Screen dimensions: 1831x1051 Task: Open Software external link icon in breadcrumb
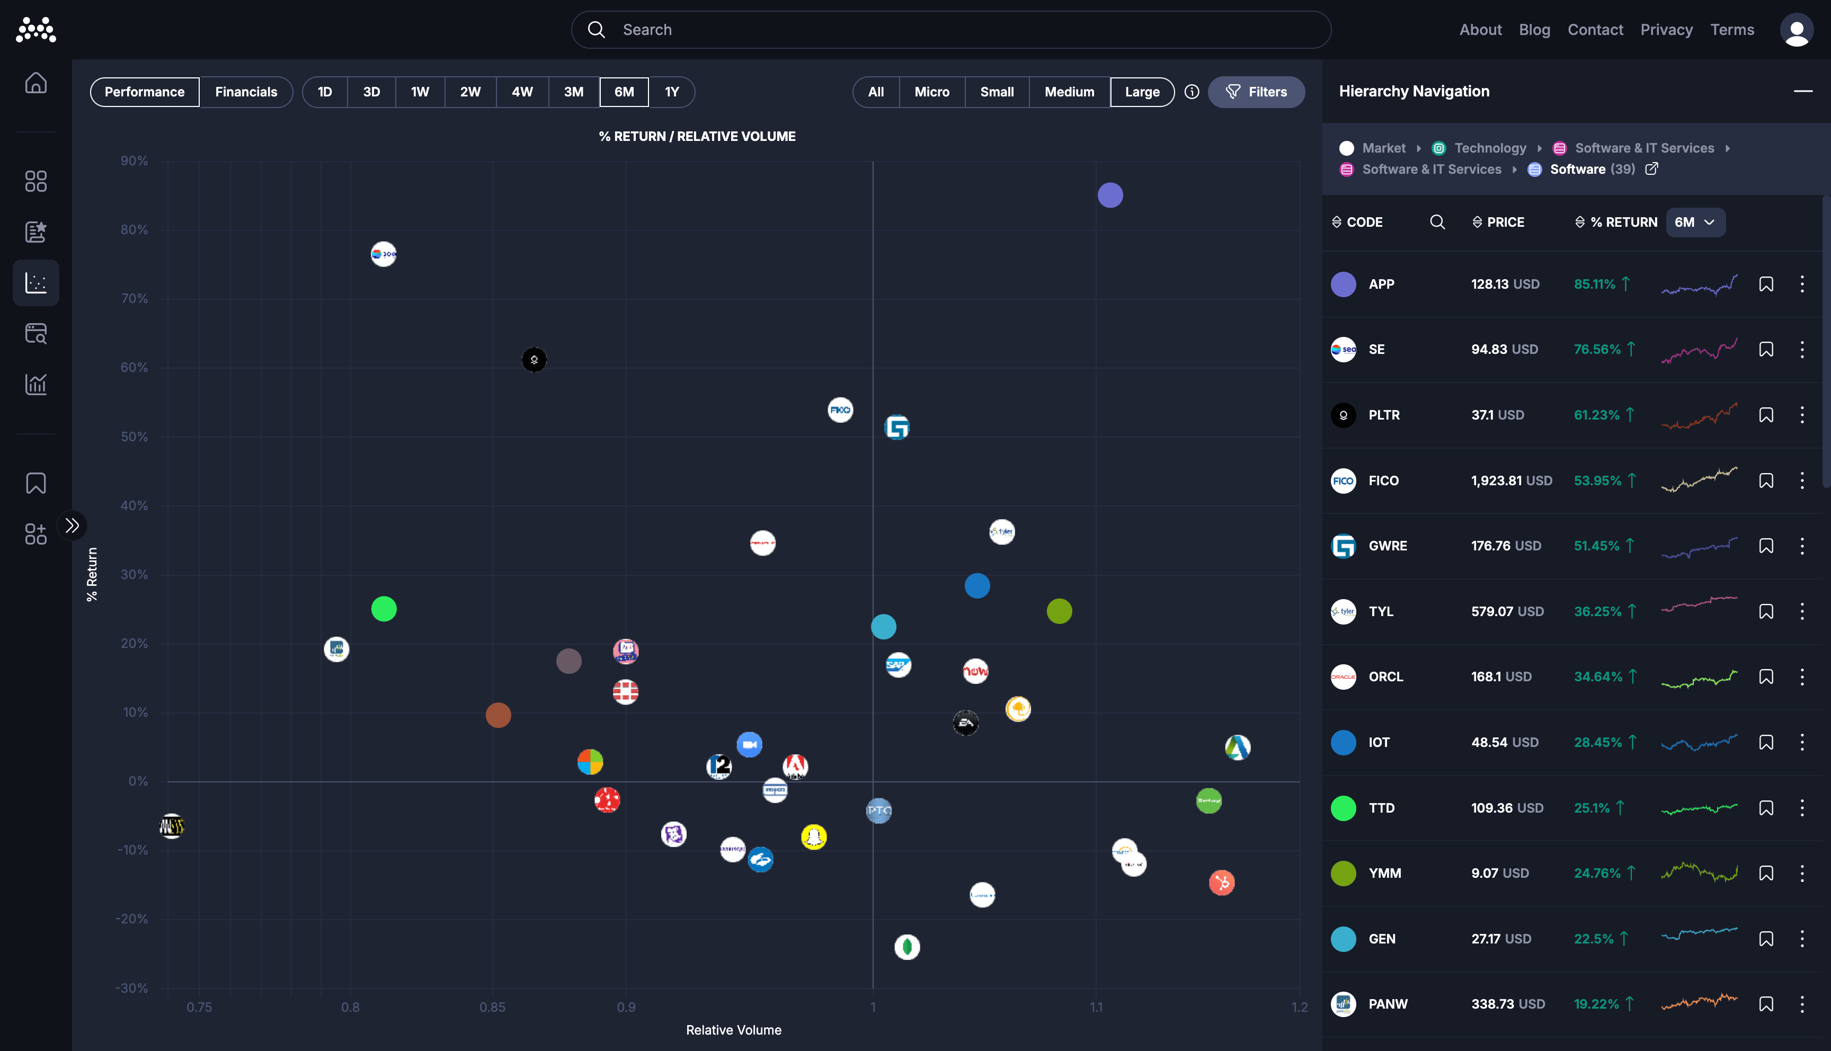[x=1651, y=169]
